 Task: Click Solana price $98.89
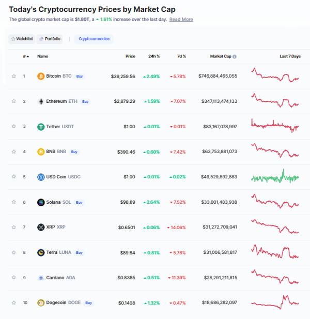128,202
